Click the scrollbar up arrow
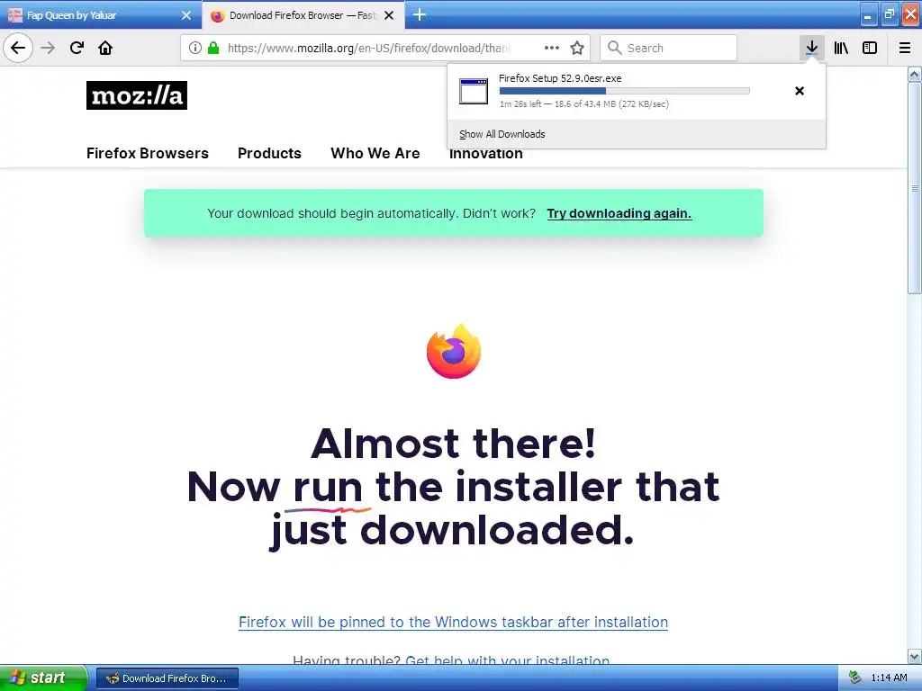 (915, 74)
